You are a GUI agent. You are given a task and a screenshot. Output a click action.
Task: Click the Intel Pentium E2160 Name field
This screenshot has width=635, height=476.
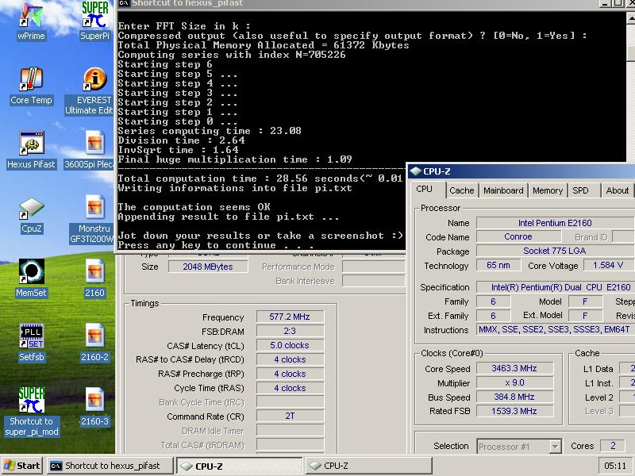(x=555, y=223)
